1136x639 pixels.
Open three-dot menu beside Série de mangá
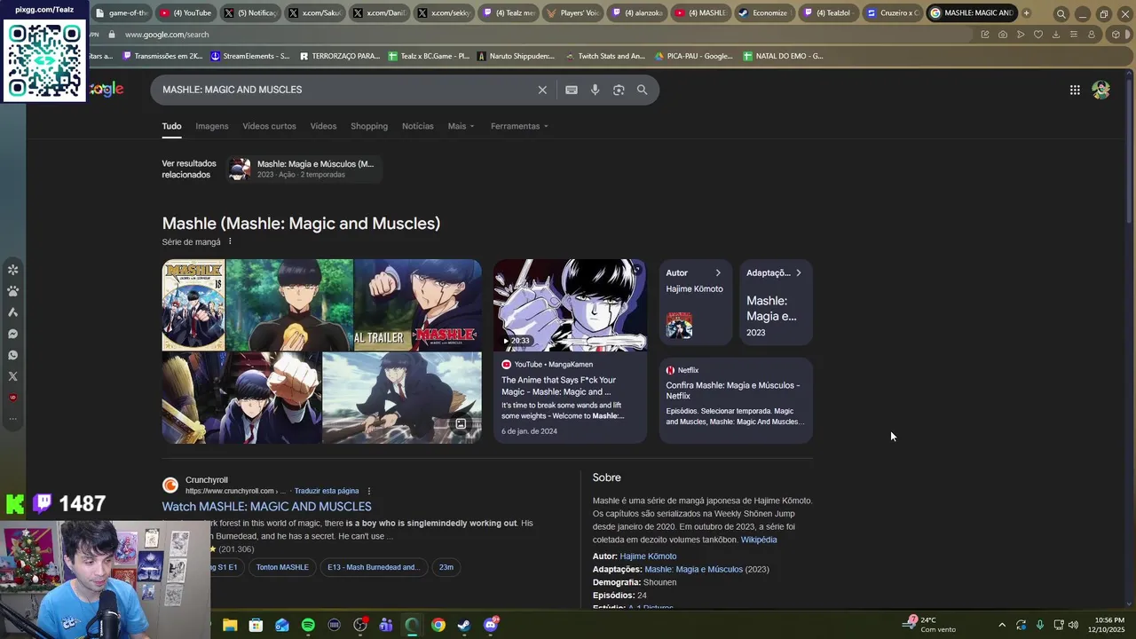230,241
